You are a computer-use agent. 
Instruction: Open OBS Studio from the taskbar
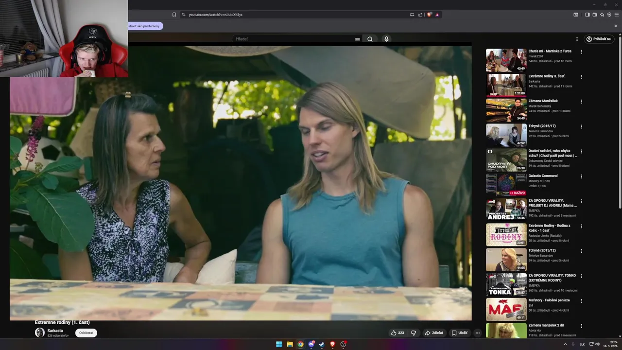click(343, 344)
